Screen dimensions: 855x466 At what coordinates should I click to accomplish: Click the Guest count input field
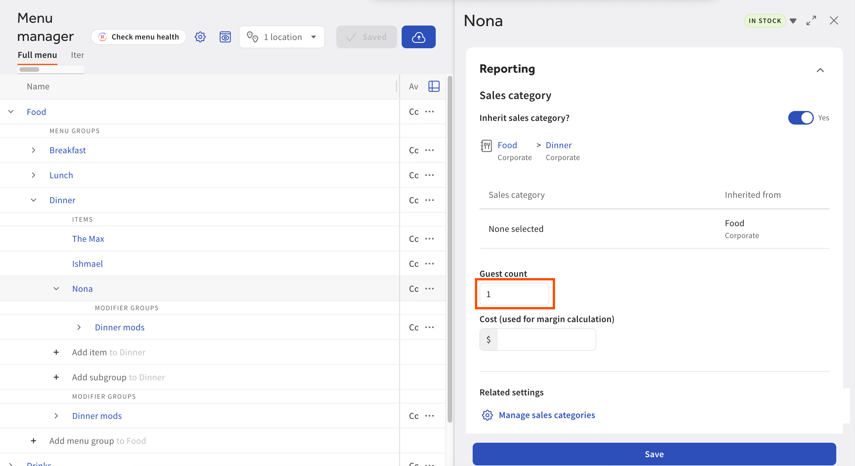(514, 294)
